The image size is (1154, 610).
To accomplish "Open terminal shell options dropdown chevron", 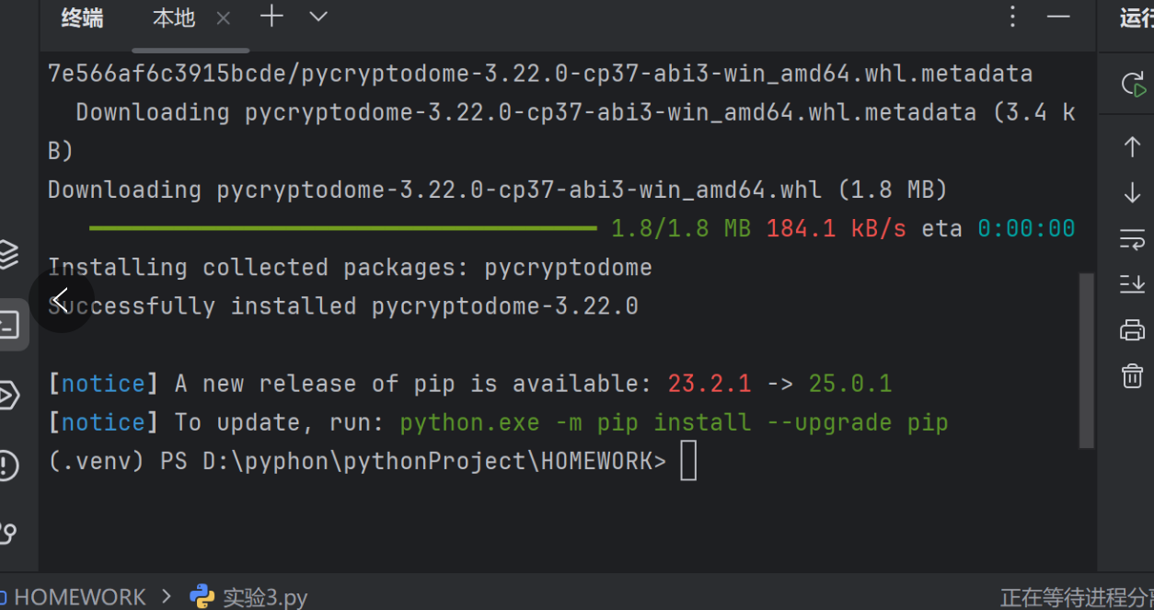I will [x=318, y=17].
